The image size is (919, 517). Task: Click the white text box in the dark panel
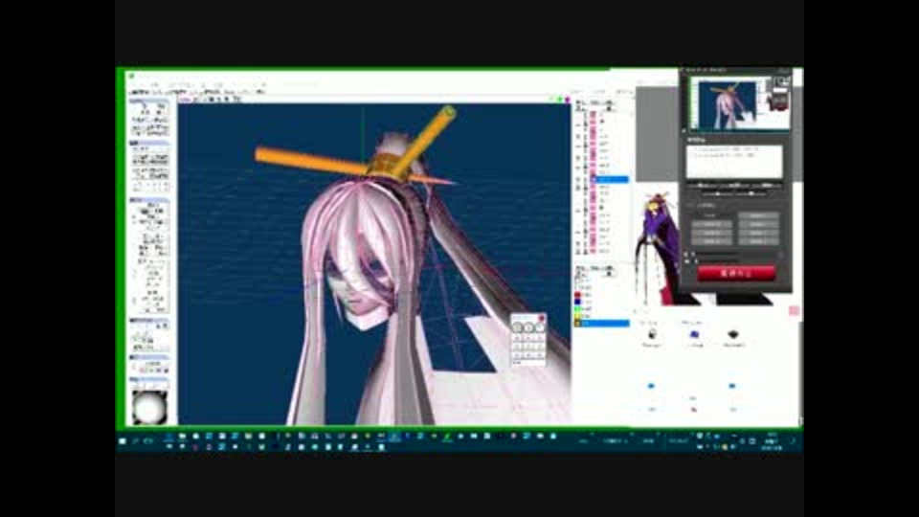point(734,161)
